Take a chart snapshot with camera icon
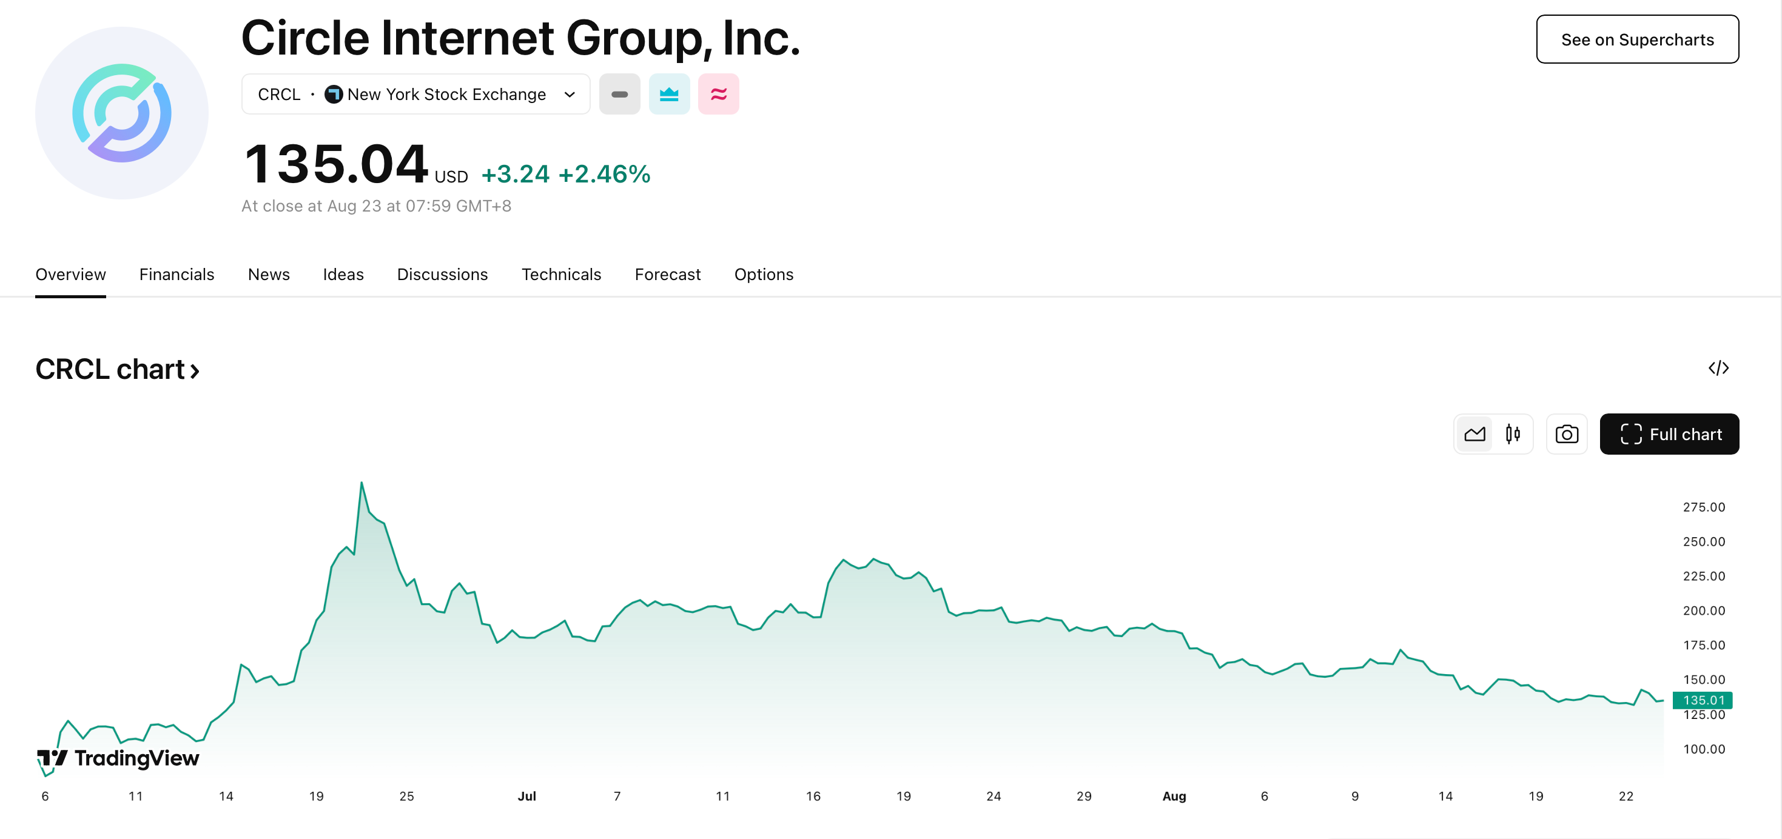The height and width of the screenshot is (839, 1782). pos(1566,435)
